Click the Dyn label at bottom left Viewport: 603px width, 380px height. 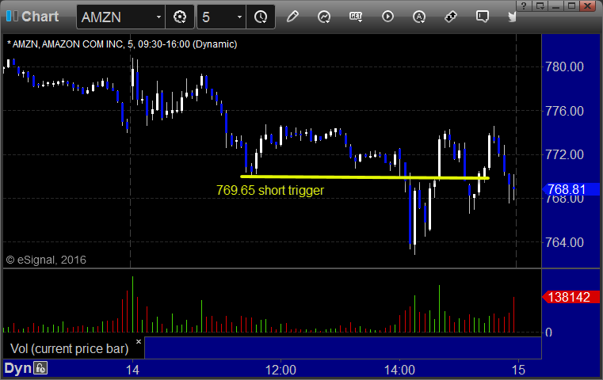click(x=17, y=368)
